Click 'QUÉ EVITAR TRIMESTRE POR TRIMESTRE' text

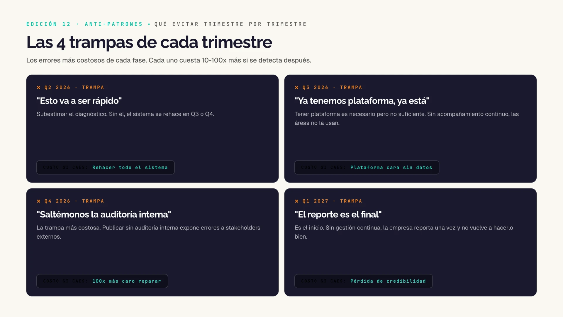coord(230,24)
